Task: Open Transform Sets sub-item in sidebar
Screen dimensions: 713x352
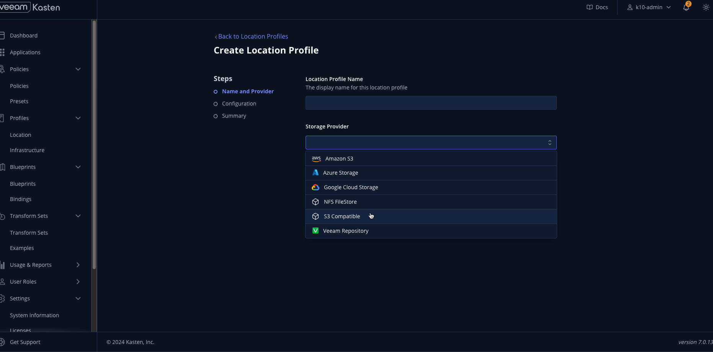Action: pyautogui.click(x=29, y=233)
